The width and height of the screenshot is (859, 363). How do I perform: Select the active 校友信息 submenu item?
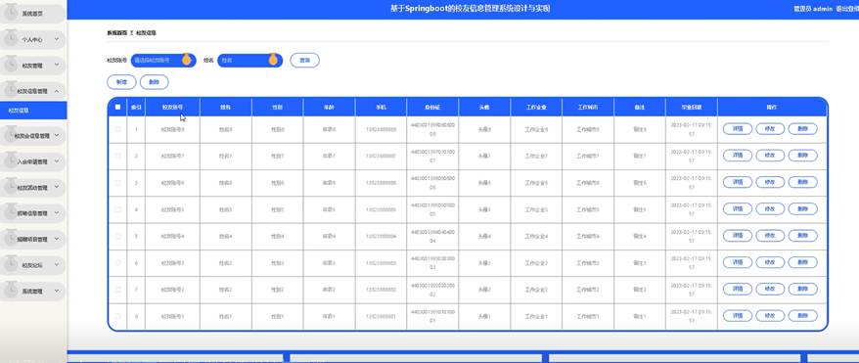[33, 110]
